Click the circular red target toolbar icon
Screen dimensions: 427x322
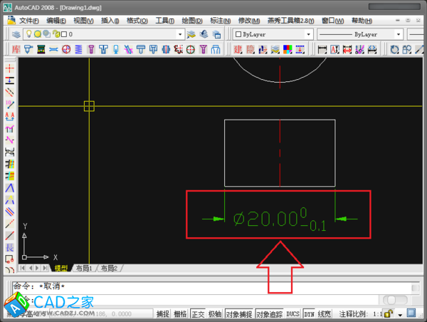tap(66, 49)
